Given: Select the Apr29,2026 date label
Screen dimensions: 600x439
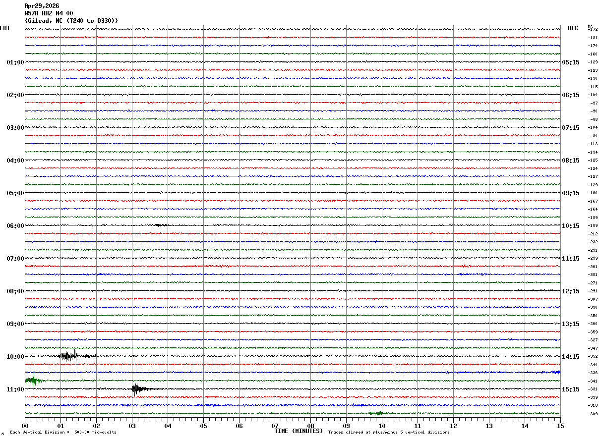Looking at the screenshot, I should 42,6.
